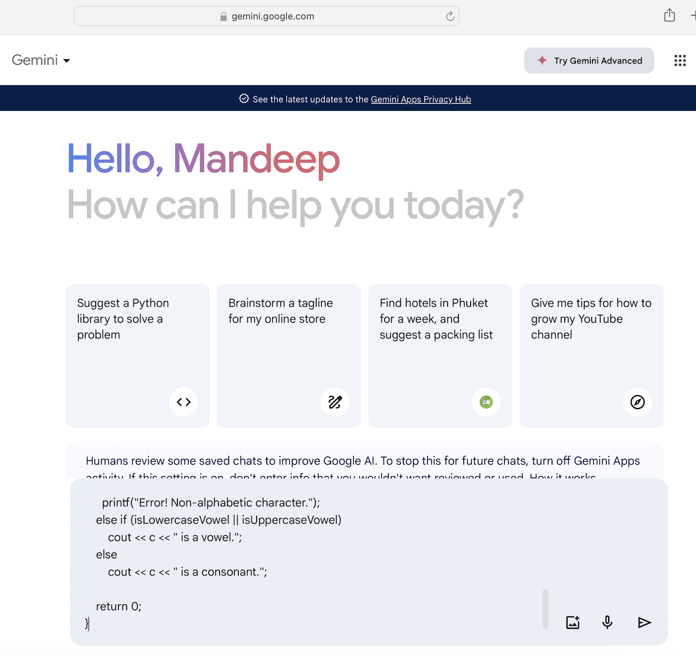Click 'else if (isLowercaseVowel' code line
The height and width of the screenshot is (655, 696).
click(x=219, y=520)
